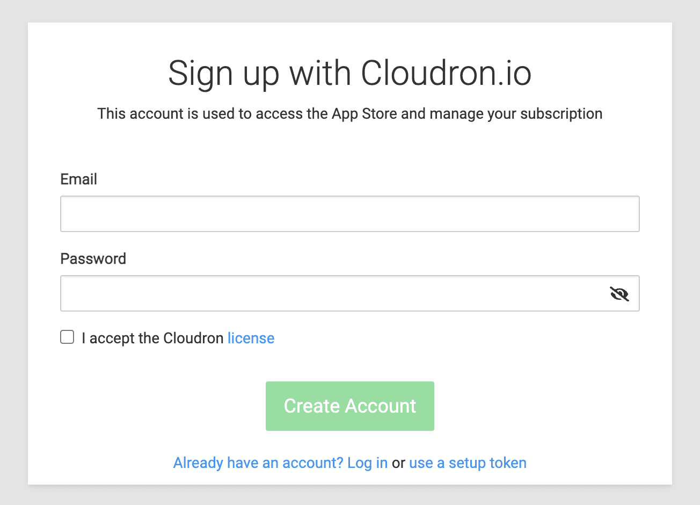Toggle password visibility eye icon
The image size is (700, 505).
(619, 294)
